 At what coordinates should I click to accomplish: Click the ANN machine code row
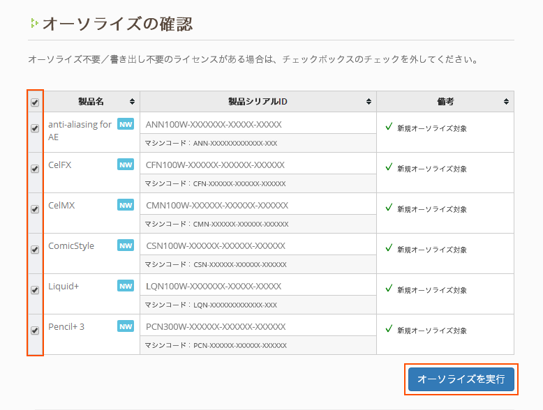(258, 143)
